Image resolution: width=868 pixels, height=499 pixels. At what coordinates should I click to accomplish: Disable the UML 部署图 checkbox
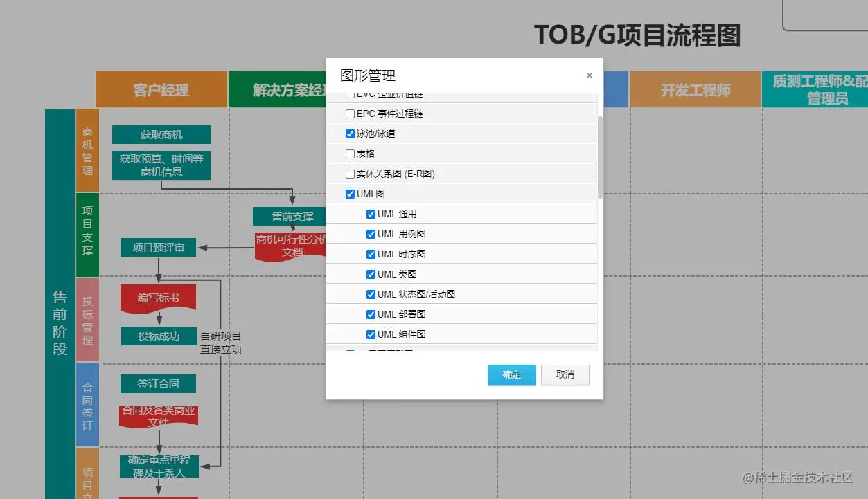point(371,314)
